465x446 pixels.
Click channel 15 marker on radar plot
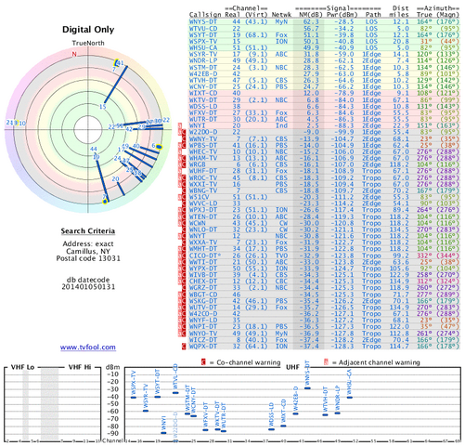tap(102, 107)
